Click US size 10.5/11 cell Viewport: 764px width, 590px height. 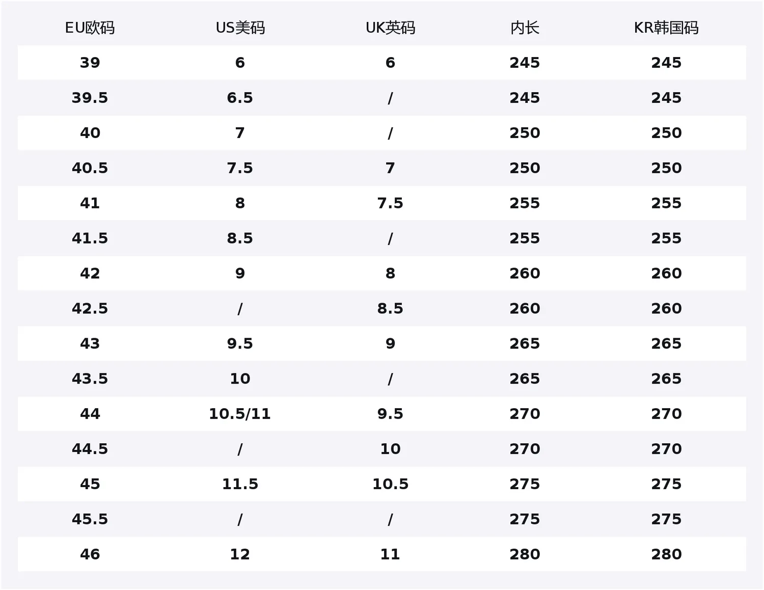(240, 414)
